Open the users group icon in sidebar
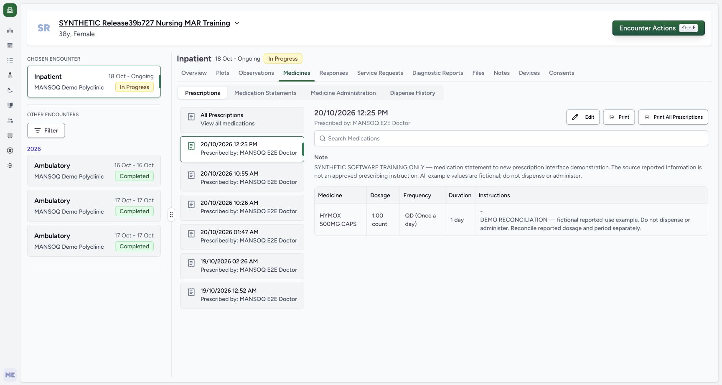The image size is (722, 385). coord(10,120)
